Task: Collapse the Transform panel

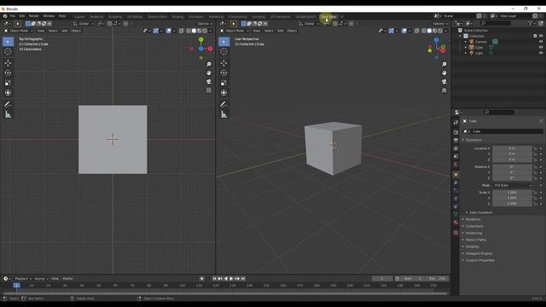Action: (x=473, y=140)
